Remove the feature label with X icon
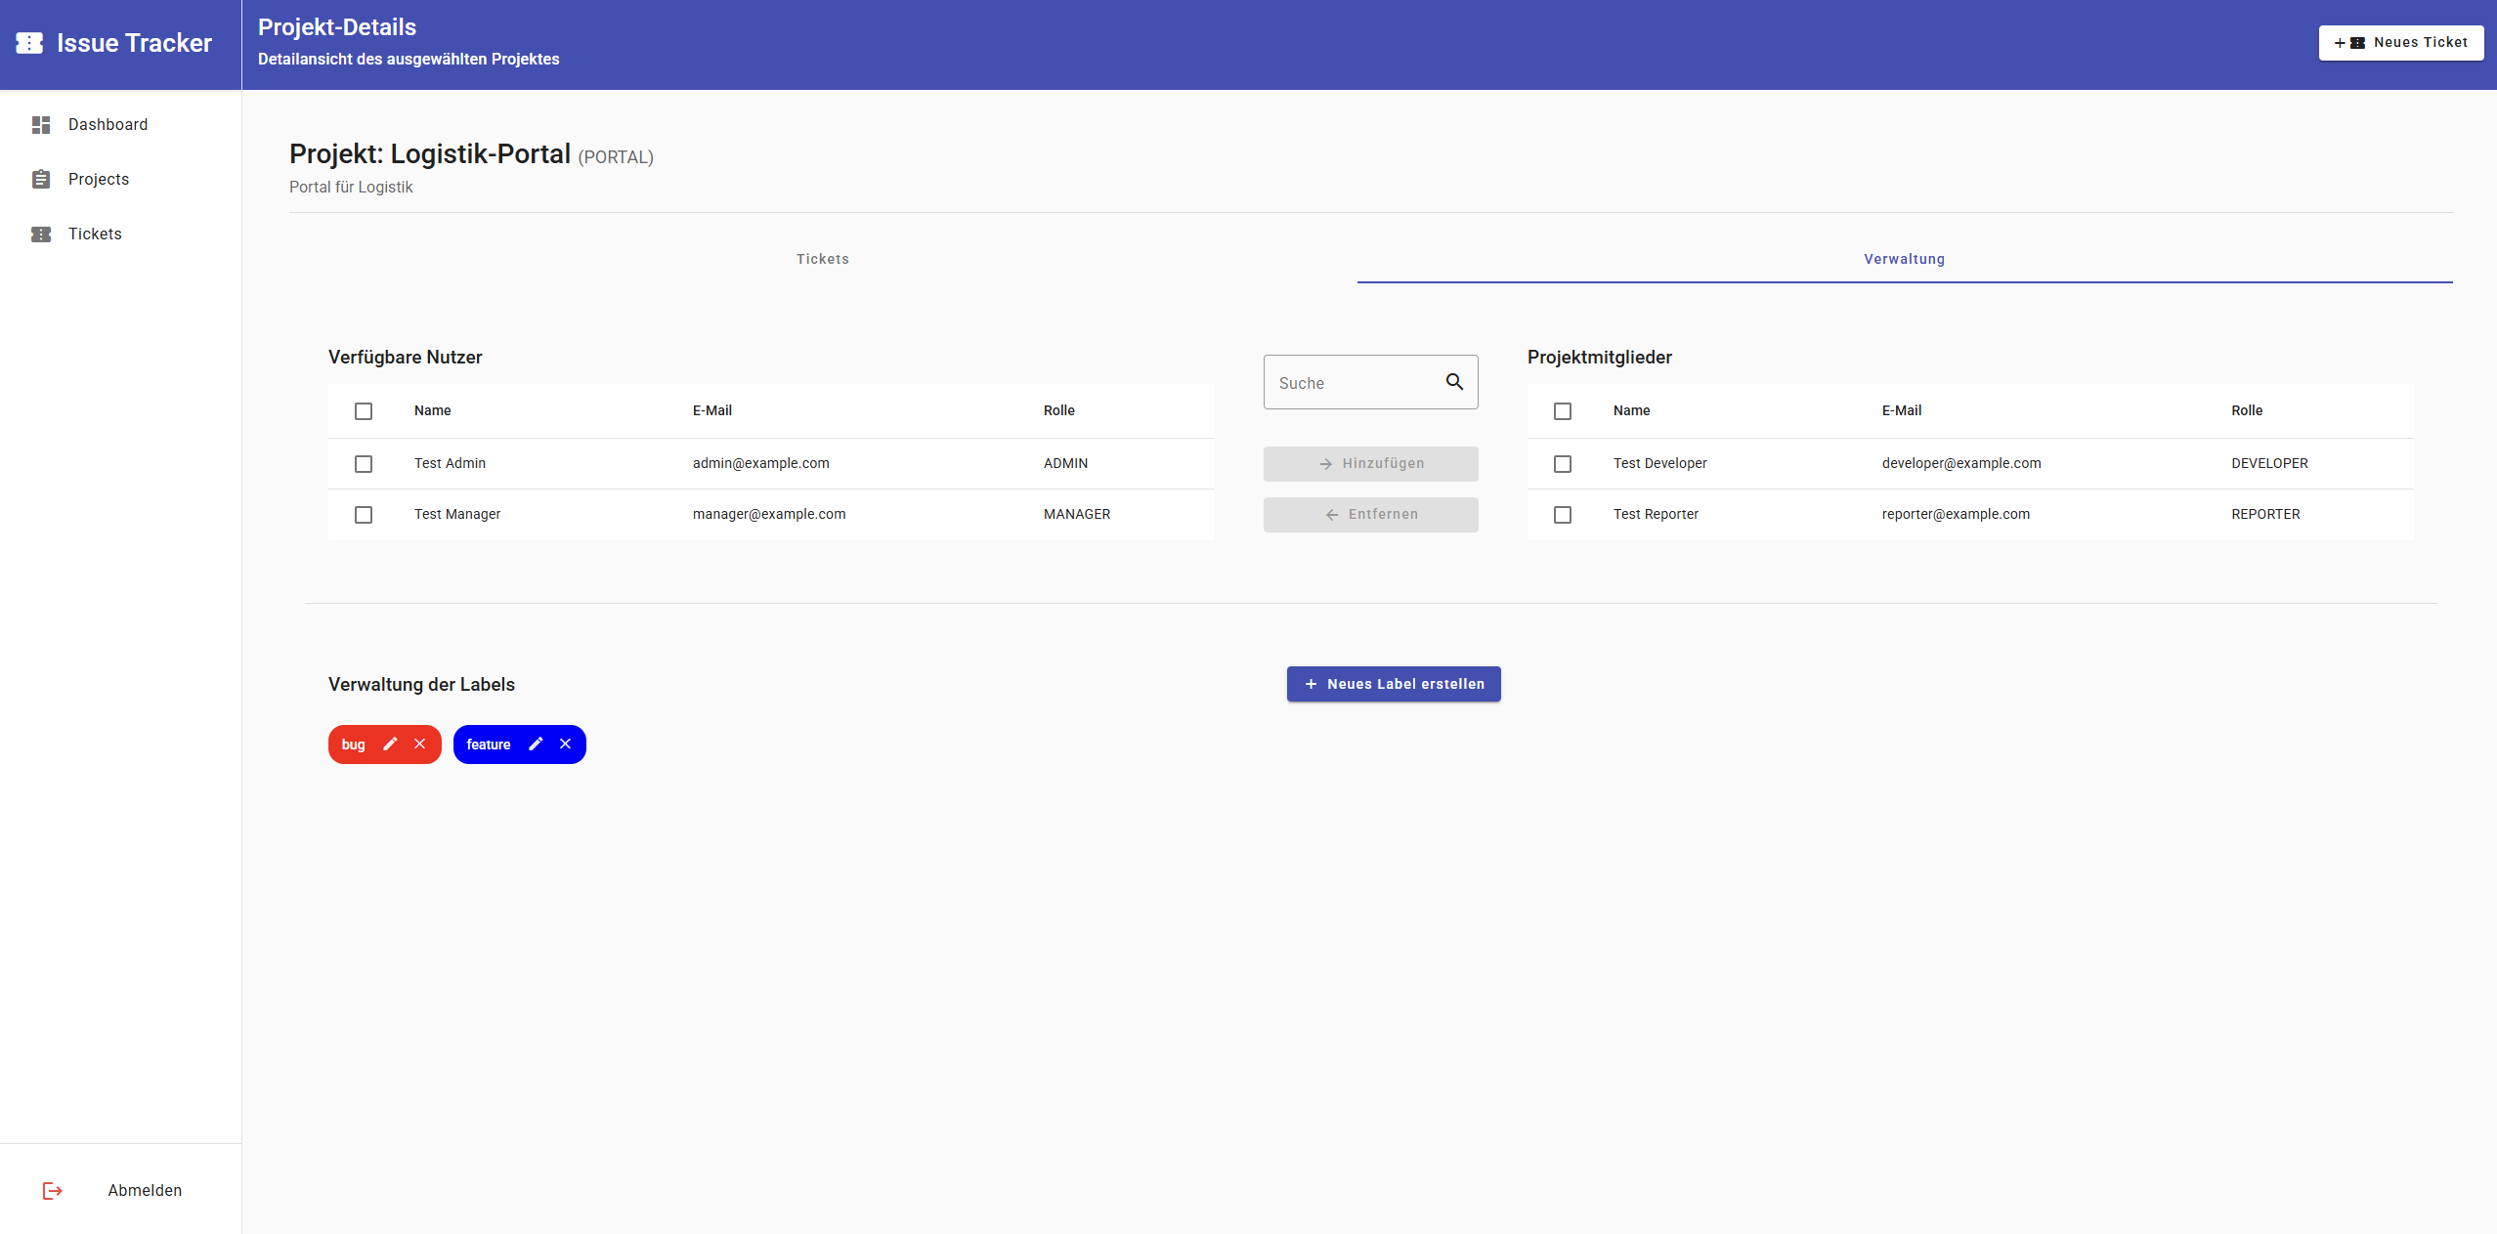This screenshot has width=2497, height=1234. click(565, 745)
